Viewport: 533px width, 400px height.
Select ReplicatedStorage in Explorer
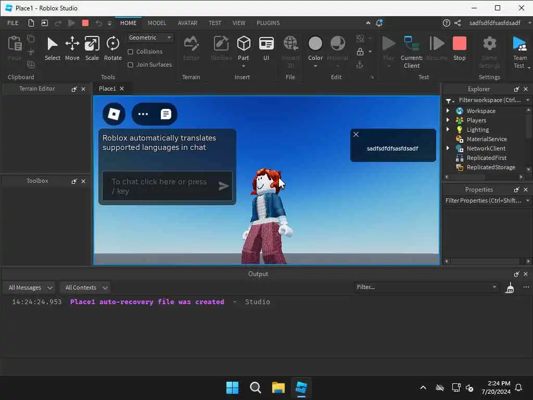pyautogui.click(x=491, y=167)
